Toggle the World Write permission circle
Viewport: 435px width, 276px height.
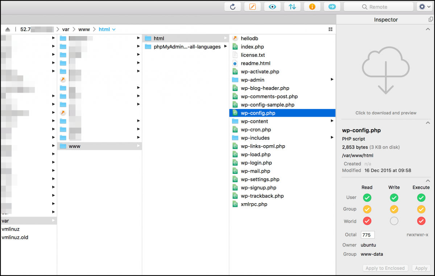[x=394, y=221]
